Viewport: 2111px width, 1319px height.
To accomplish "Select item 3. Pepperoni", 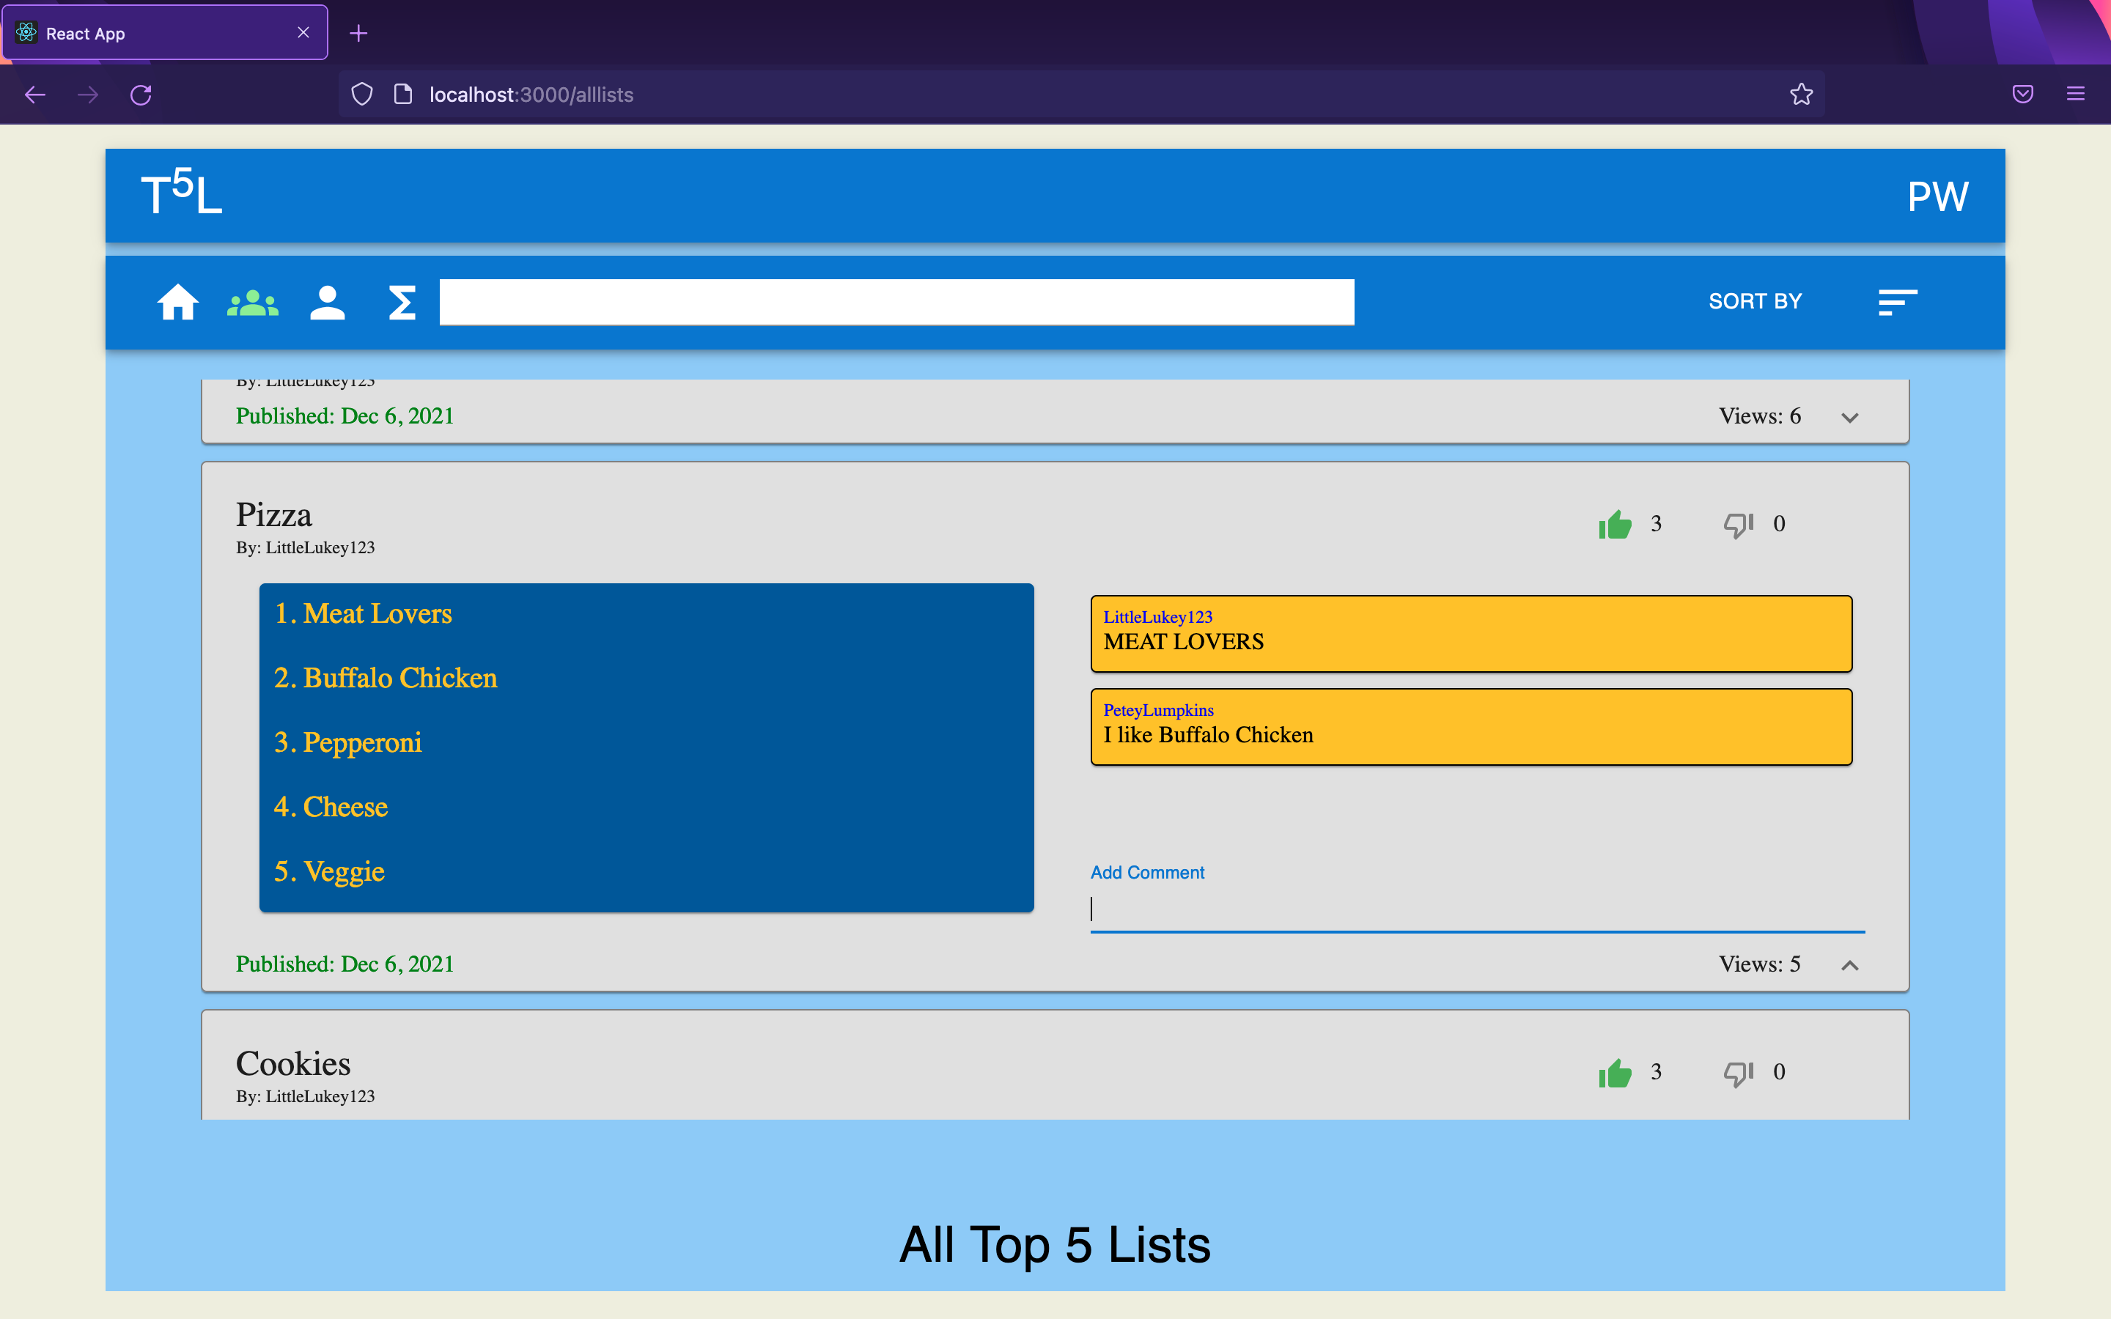I will 348,742.
